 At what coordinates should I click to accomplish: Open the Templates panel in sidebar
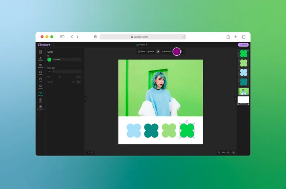[40, 66]
